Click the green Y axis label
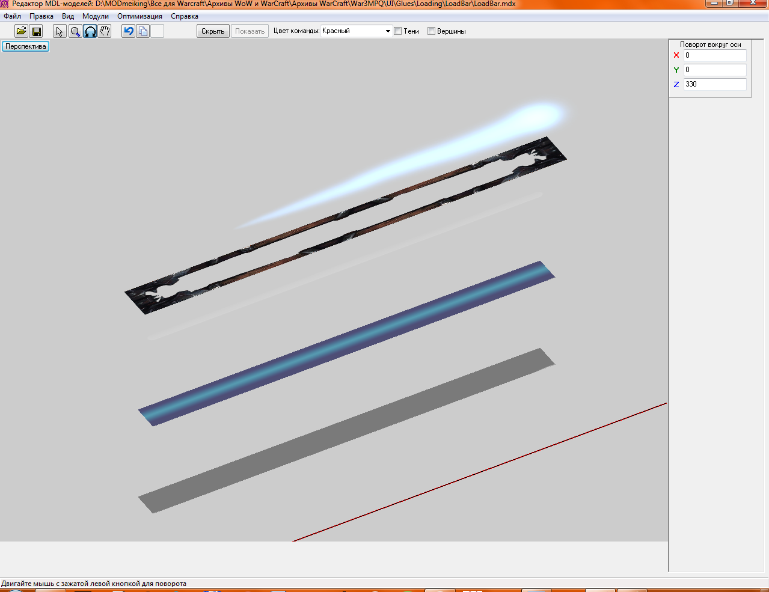769x592 pixels. [676, 70]
